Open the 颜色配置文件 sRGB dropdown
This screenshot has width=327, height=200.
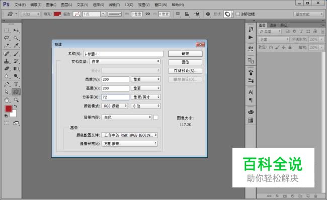coord(129,135)
